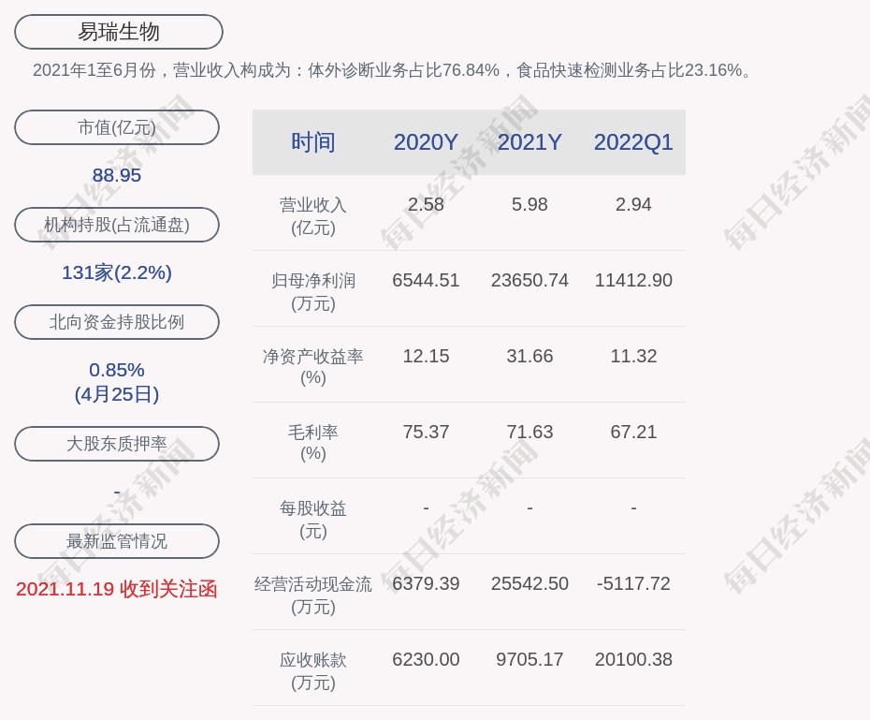Select the 经营活动现金流 (万元) row label
The width and height of the screenshot is (870, 720).
tap(313, 595)
